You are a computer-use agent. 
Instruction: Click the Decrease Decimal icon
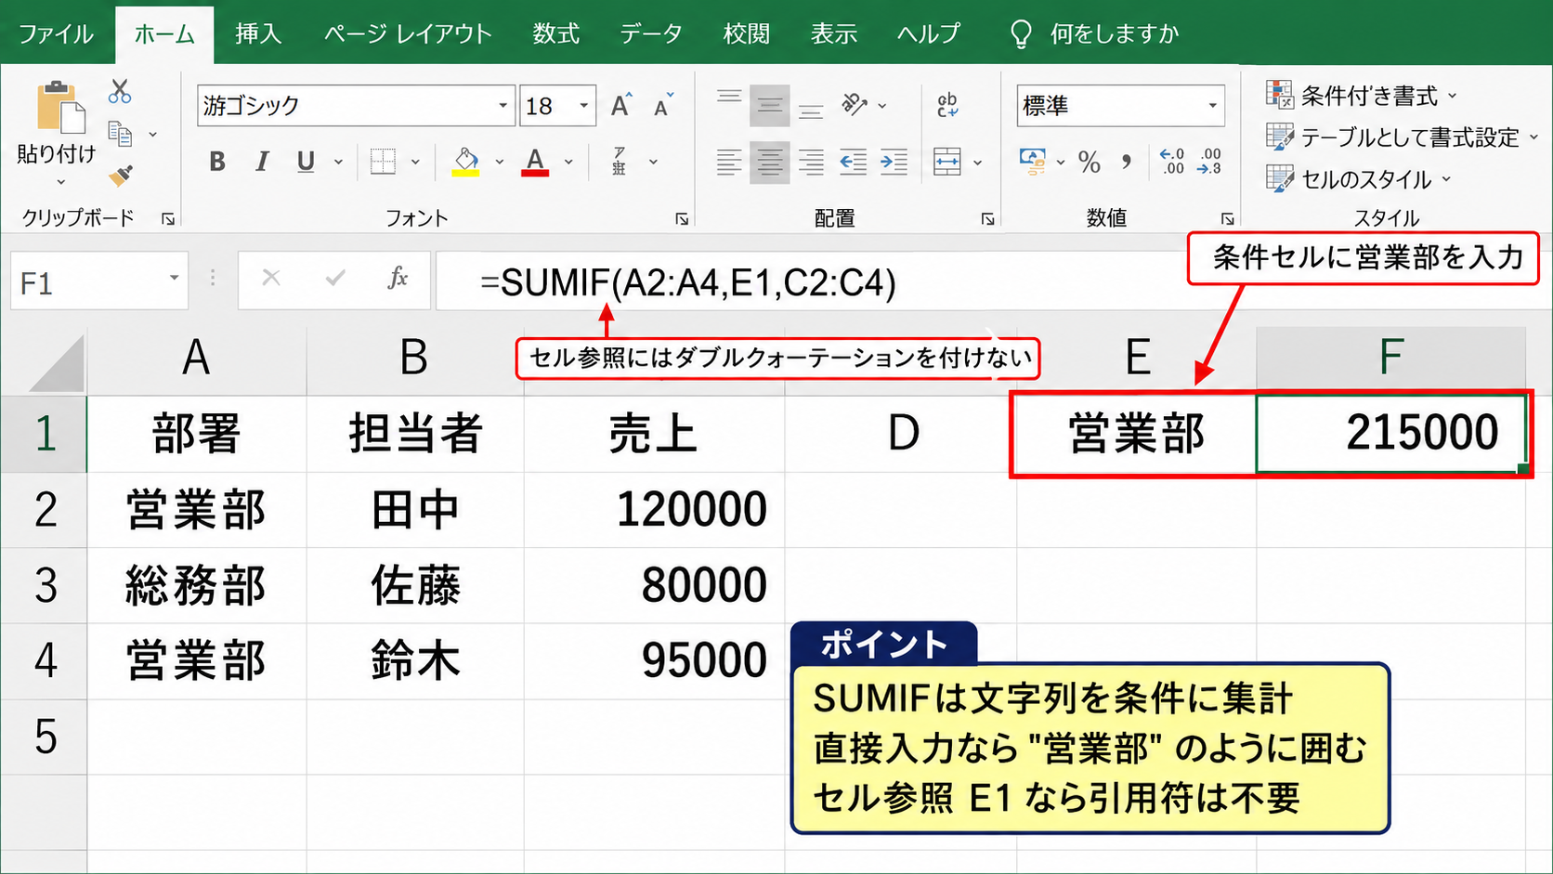pyautogui.click(x=1209, y=162)
